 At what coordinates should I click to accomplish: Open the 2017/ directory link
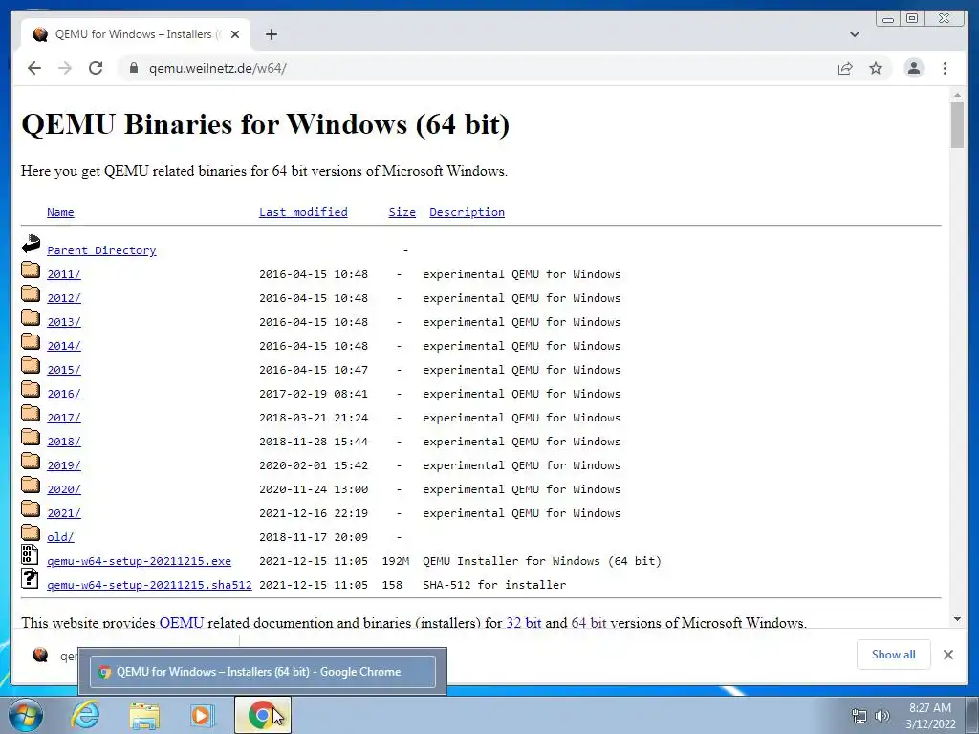click(x=64, y=418)
